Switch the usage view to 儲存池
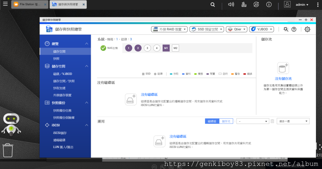This screenshot has height=169, width=322. [226, 121]
